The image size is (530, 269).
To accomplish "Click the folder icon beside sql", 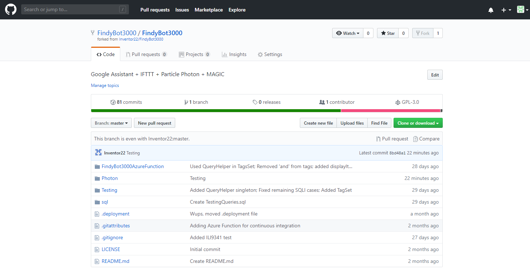I will coord(97,202).
